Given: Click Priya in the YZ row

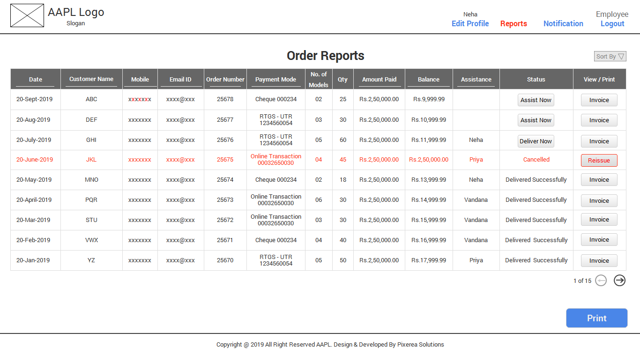Looking at the screenshot, I should coord(476,260).
